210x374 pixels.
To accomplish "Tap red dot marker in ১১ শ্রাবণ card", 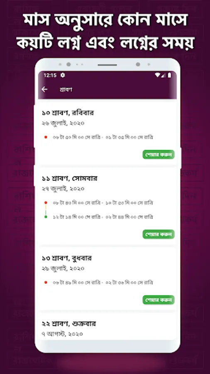I will [46, 203].
